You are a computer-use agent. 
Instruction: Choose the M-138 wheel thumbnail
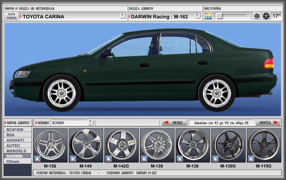[x=157, y=145]
